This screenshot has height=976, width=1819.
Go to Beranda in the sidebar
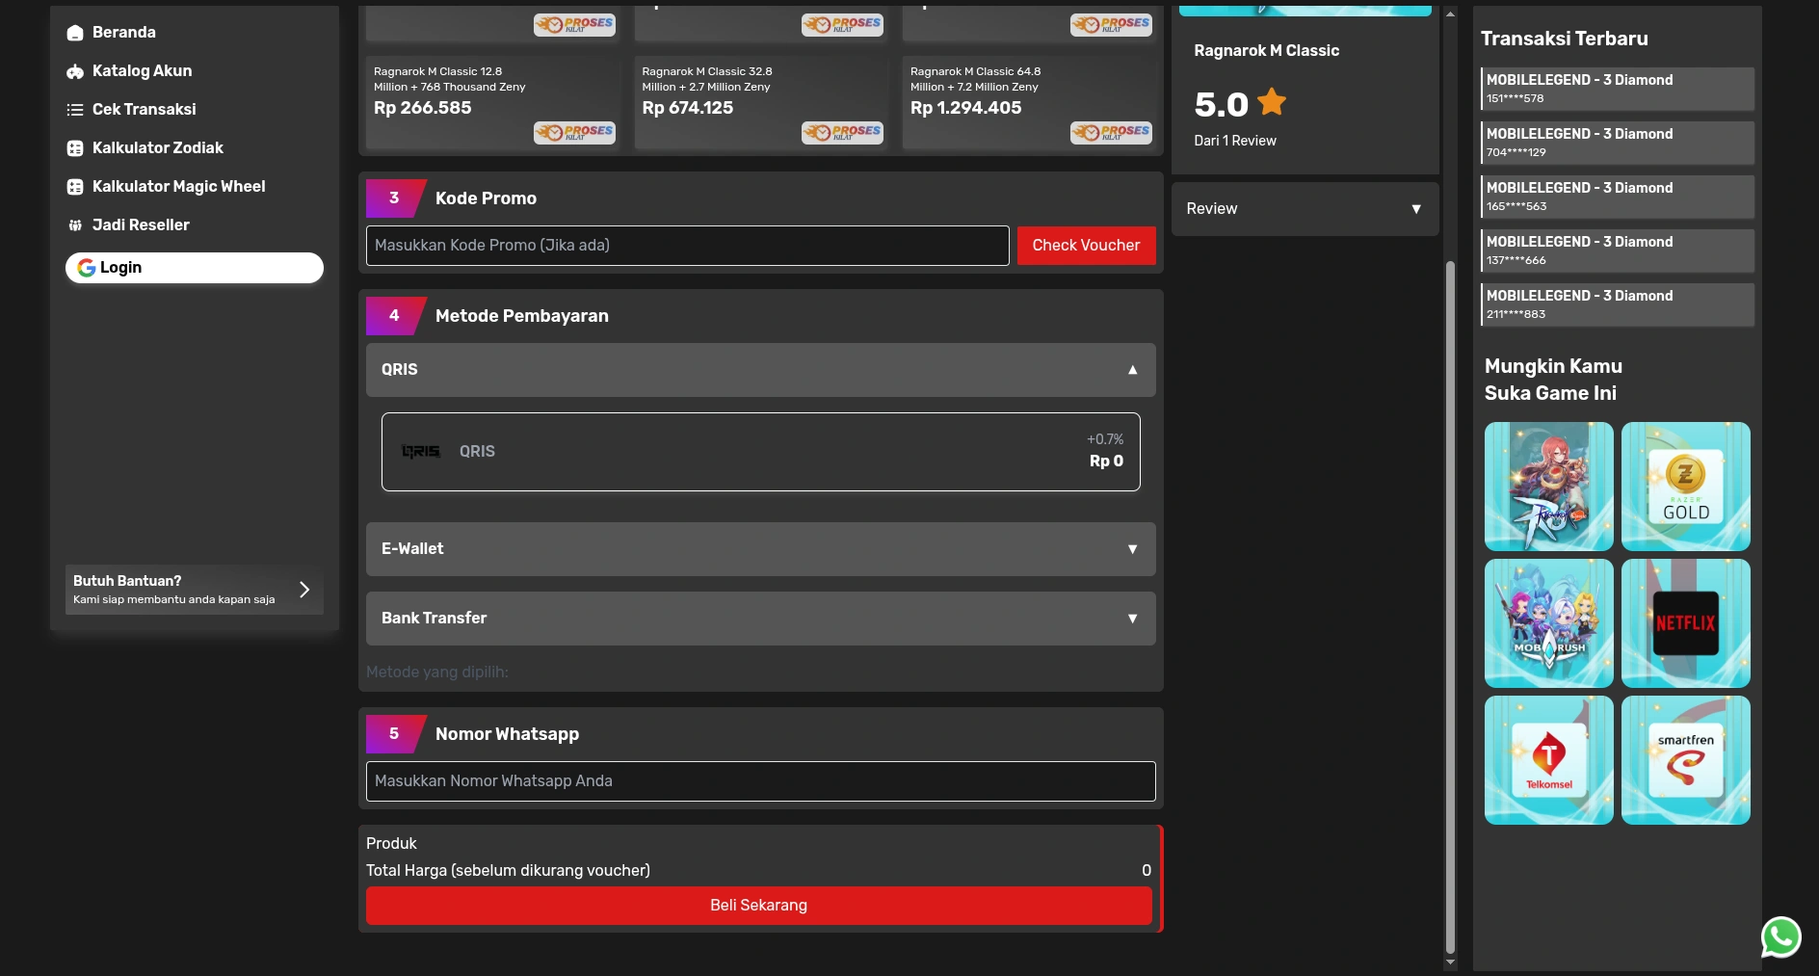(x=123, y=33)
